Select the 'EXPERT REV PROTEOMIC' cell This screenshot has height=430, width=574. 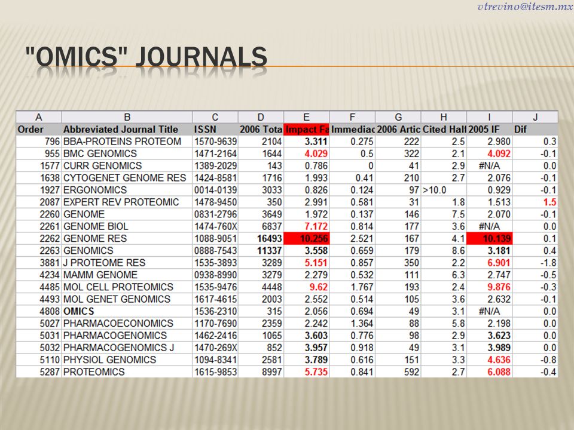(x=127, y=202)
